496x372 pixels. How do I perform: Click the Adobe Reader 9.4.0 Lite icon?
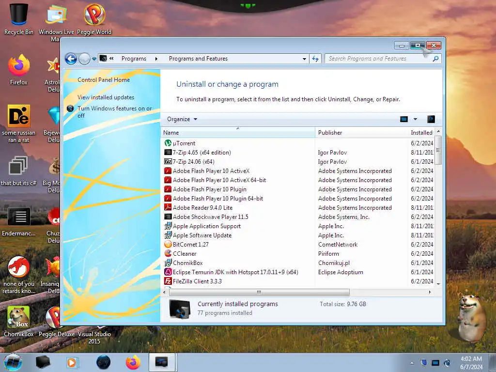point(168,207)
